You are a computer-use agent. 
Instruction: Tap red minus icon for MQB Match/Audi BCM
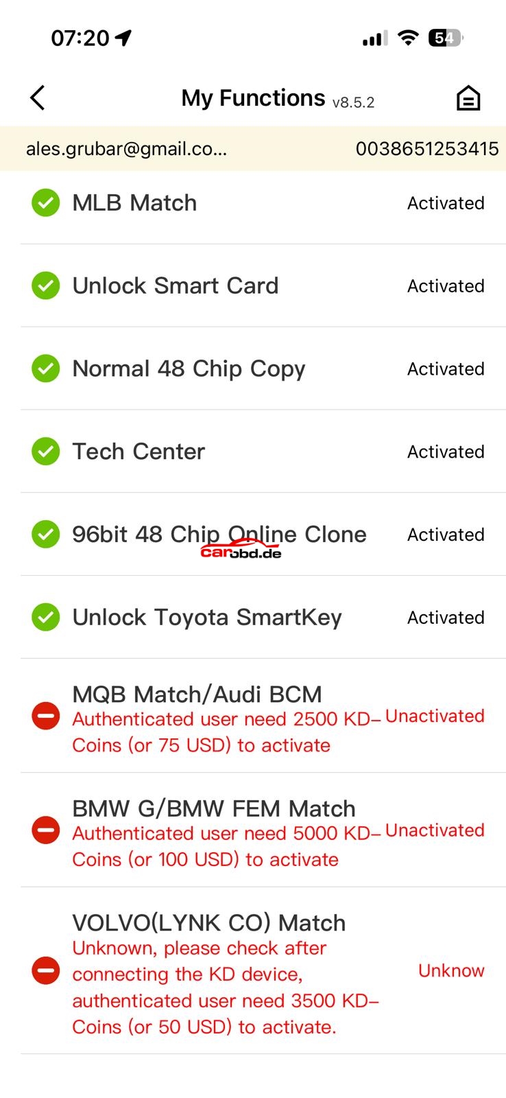(x=46, y=716)
